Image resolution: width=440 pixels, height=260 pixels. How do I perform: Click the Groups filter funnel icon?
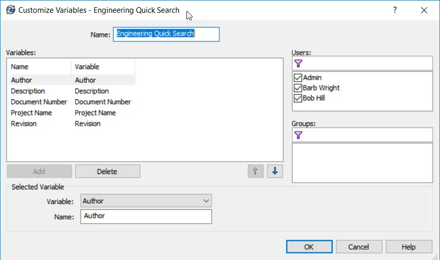pos(298,135)
